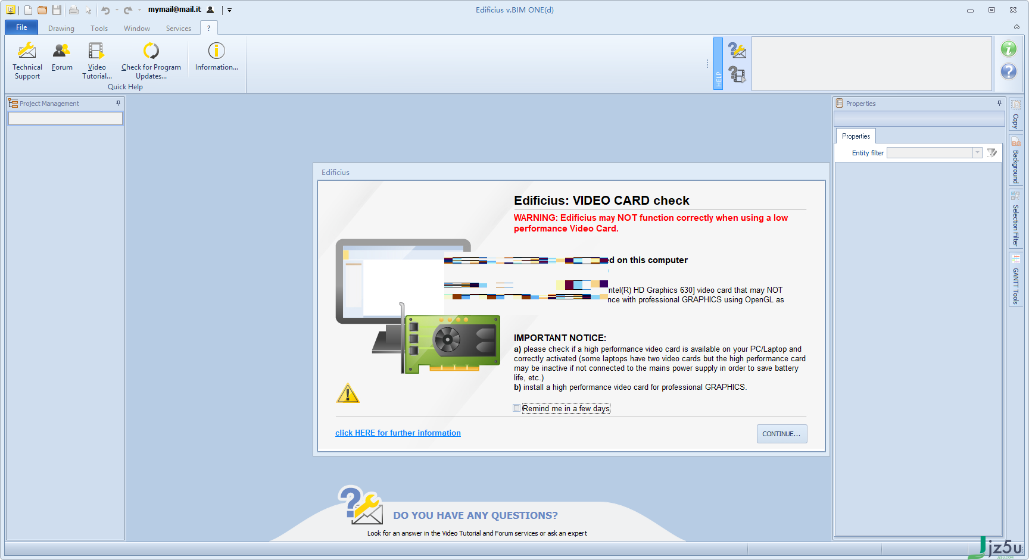Collapse the blue HELP side strip
Viewport: 1029px width, 560px height.
tap(718, 64)
